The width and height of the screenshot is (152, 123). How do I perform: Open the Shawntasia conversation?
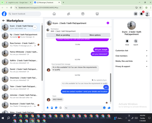pyautogui.click(x=21, y=79)
